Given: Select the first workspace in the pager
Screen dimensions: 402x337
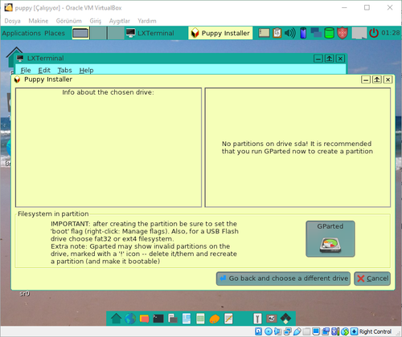Looking at the screenshot, I should 80,33.
